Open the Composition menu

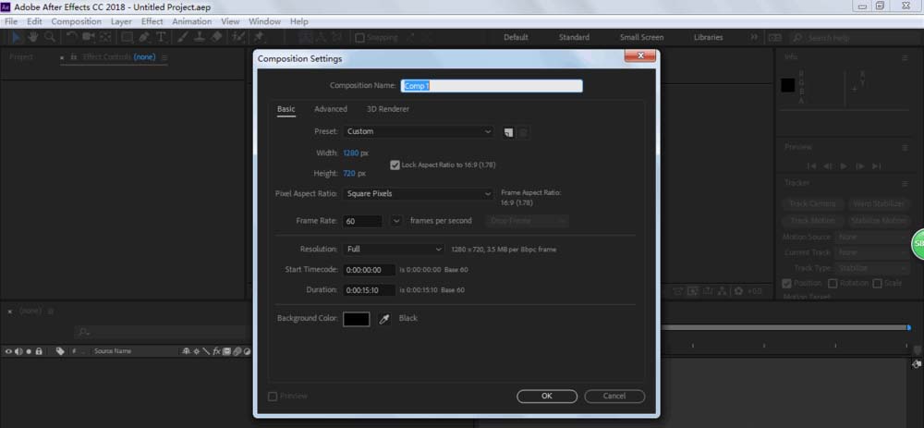tap(76, 21)
